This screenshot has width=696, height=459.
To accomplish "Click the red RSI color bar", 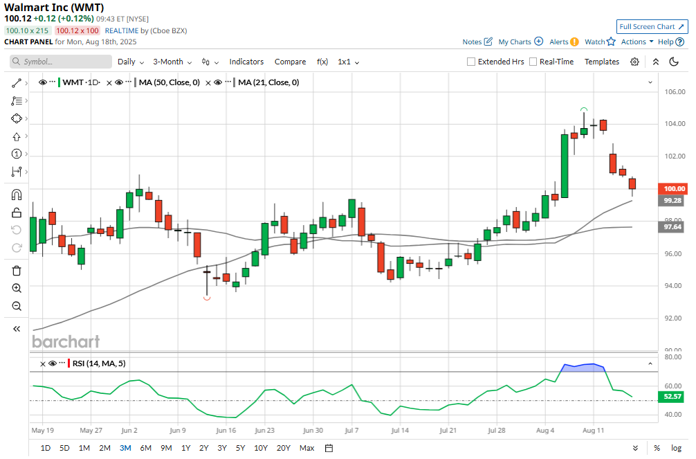I will (68, 363).
